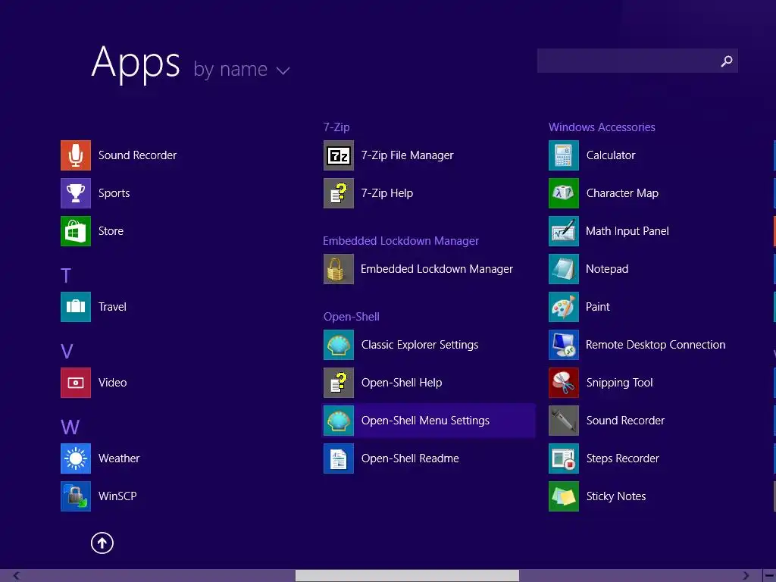Image resolution: width=776 pixels, height=582 pixels.
Task: Open the Sticky Notes icon
Action: click(x=564, y=496)
